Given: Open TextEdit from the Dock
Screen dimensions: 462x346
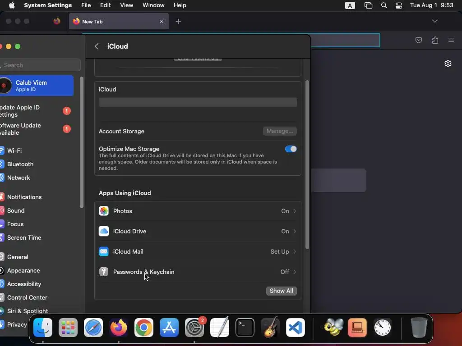Looking at the screenshot, I should coord(220,328).
